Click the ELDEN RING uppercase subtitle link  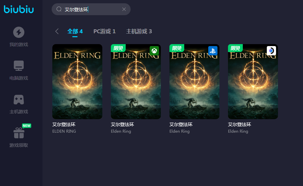[x=64, y=131]
